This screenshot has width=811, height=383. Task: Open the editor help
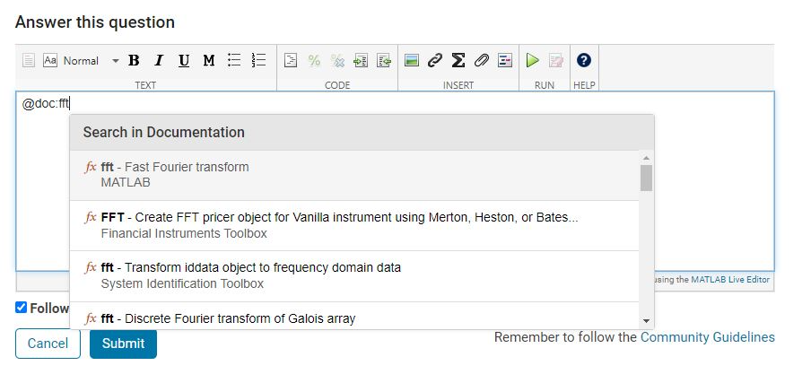point(584,61)
